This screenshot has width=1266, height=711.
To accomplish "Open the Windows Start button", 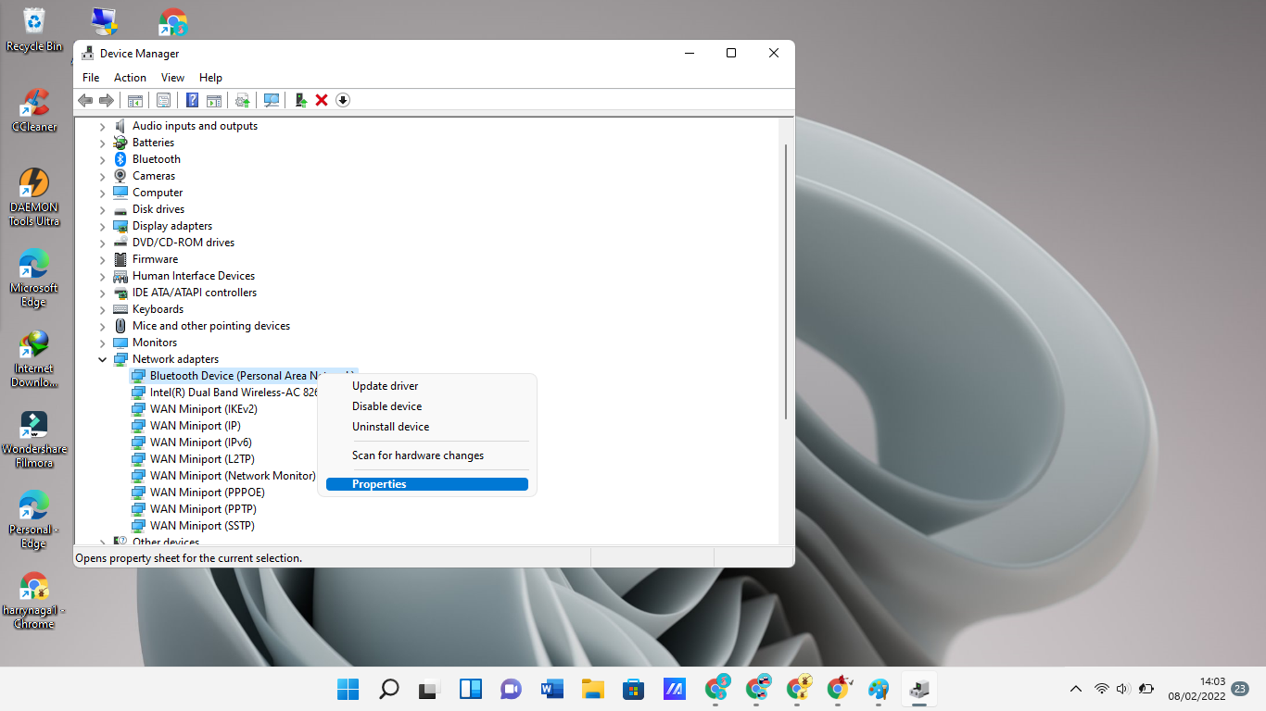I will click(348, 689).
